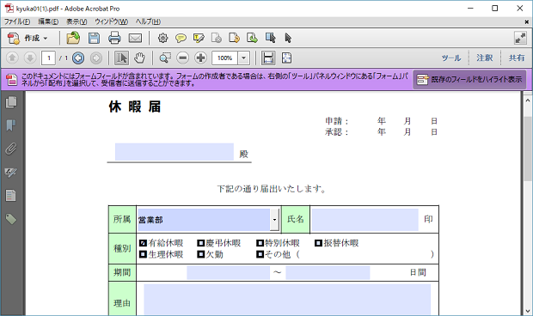533x316 pixels.
Task: Open the zoom percentage dropdown arrow
Action: click(244, 58)
